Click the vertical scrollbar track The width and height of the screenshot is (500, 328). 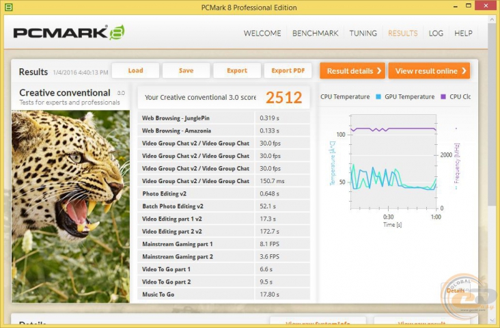(x=491, y=262)
